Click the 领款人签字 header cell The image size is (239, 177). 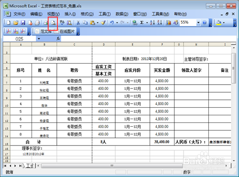[191, 70]
